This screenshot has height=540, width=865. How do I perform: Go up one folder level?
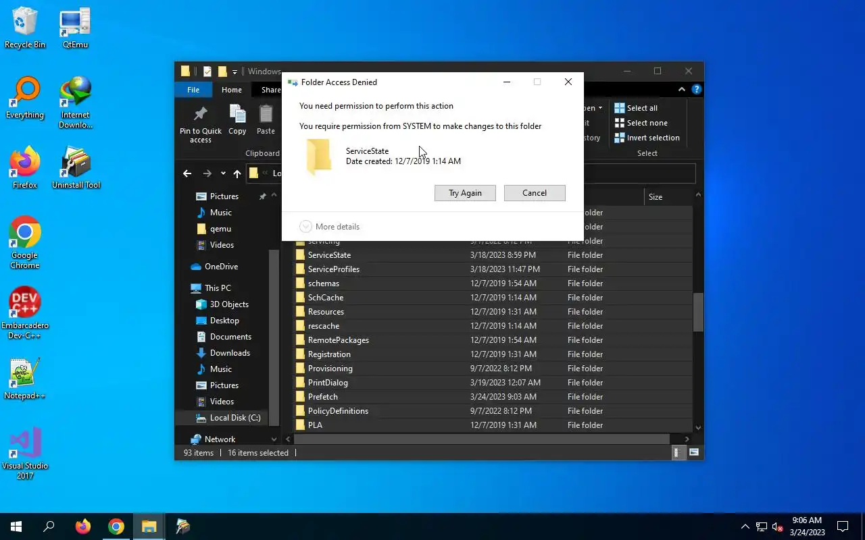[237, 173]
